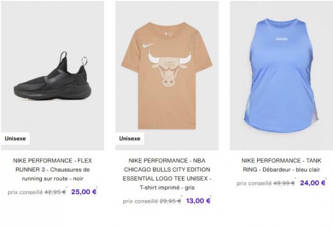Open the Nike Performance Flex Runner 3 title

(52, 169)
